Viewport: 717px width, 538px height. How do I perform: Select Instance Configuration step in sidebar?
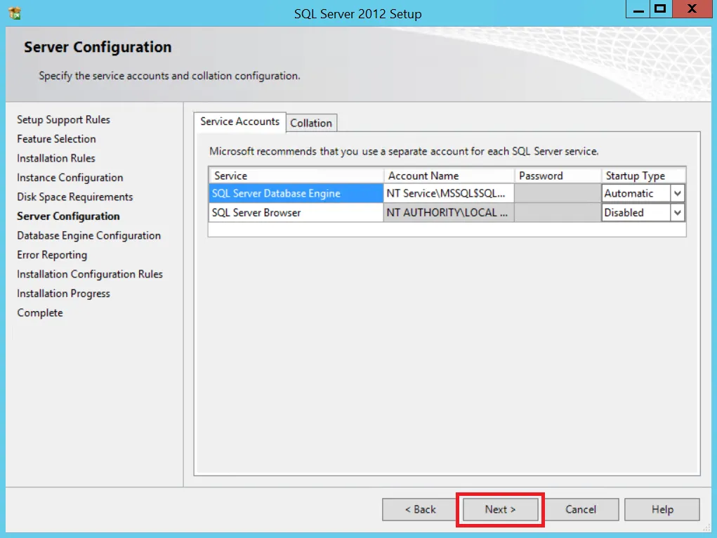(70, 178)
